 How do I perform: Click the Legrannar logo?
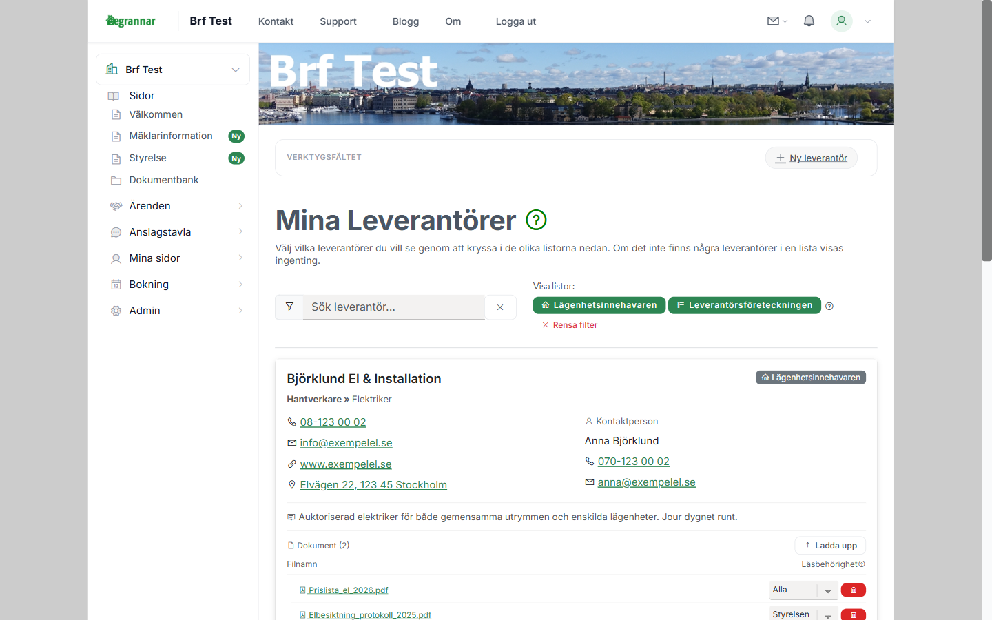pos(130,21)
